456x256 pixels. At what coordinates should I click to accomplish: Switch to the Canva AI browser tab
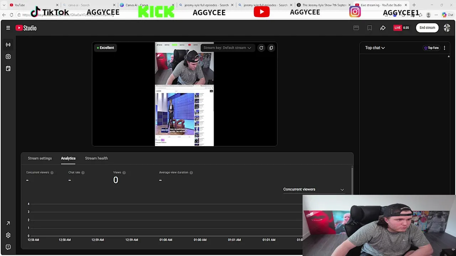pyautogui.click(x=146, y=5)
